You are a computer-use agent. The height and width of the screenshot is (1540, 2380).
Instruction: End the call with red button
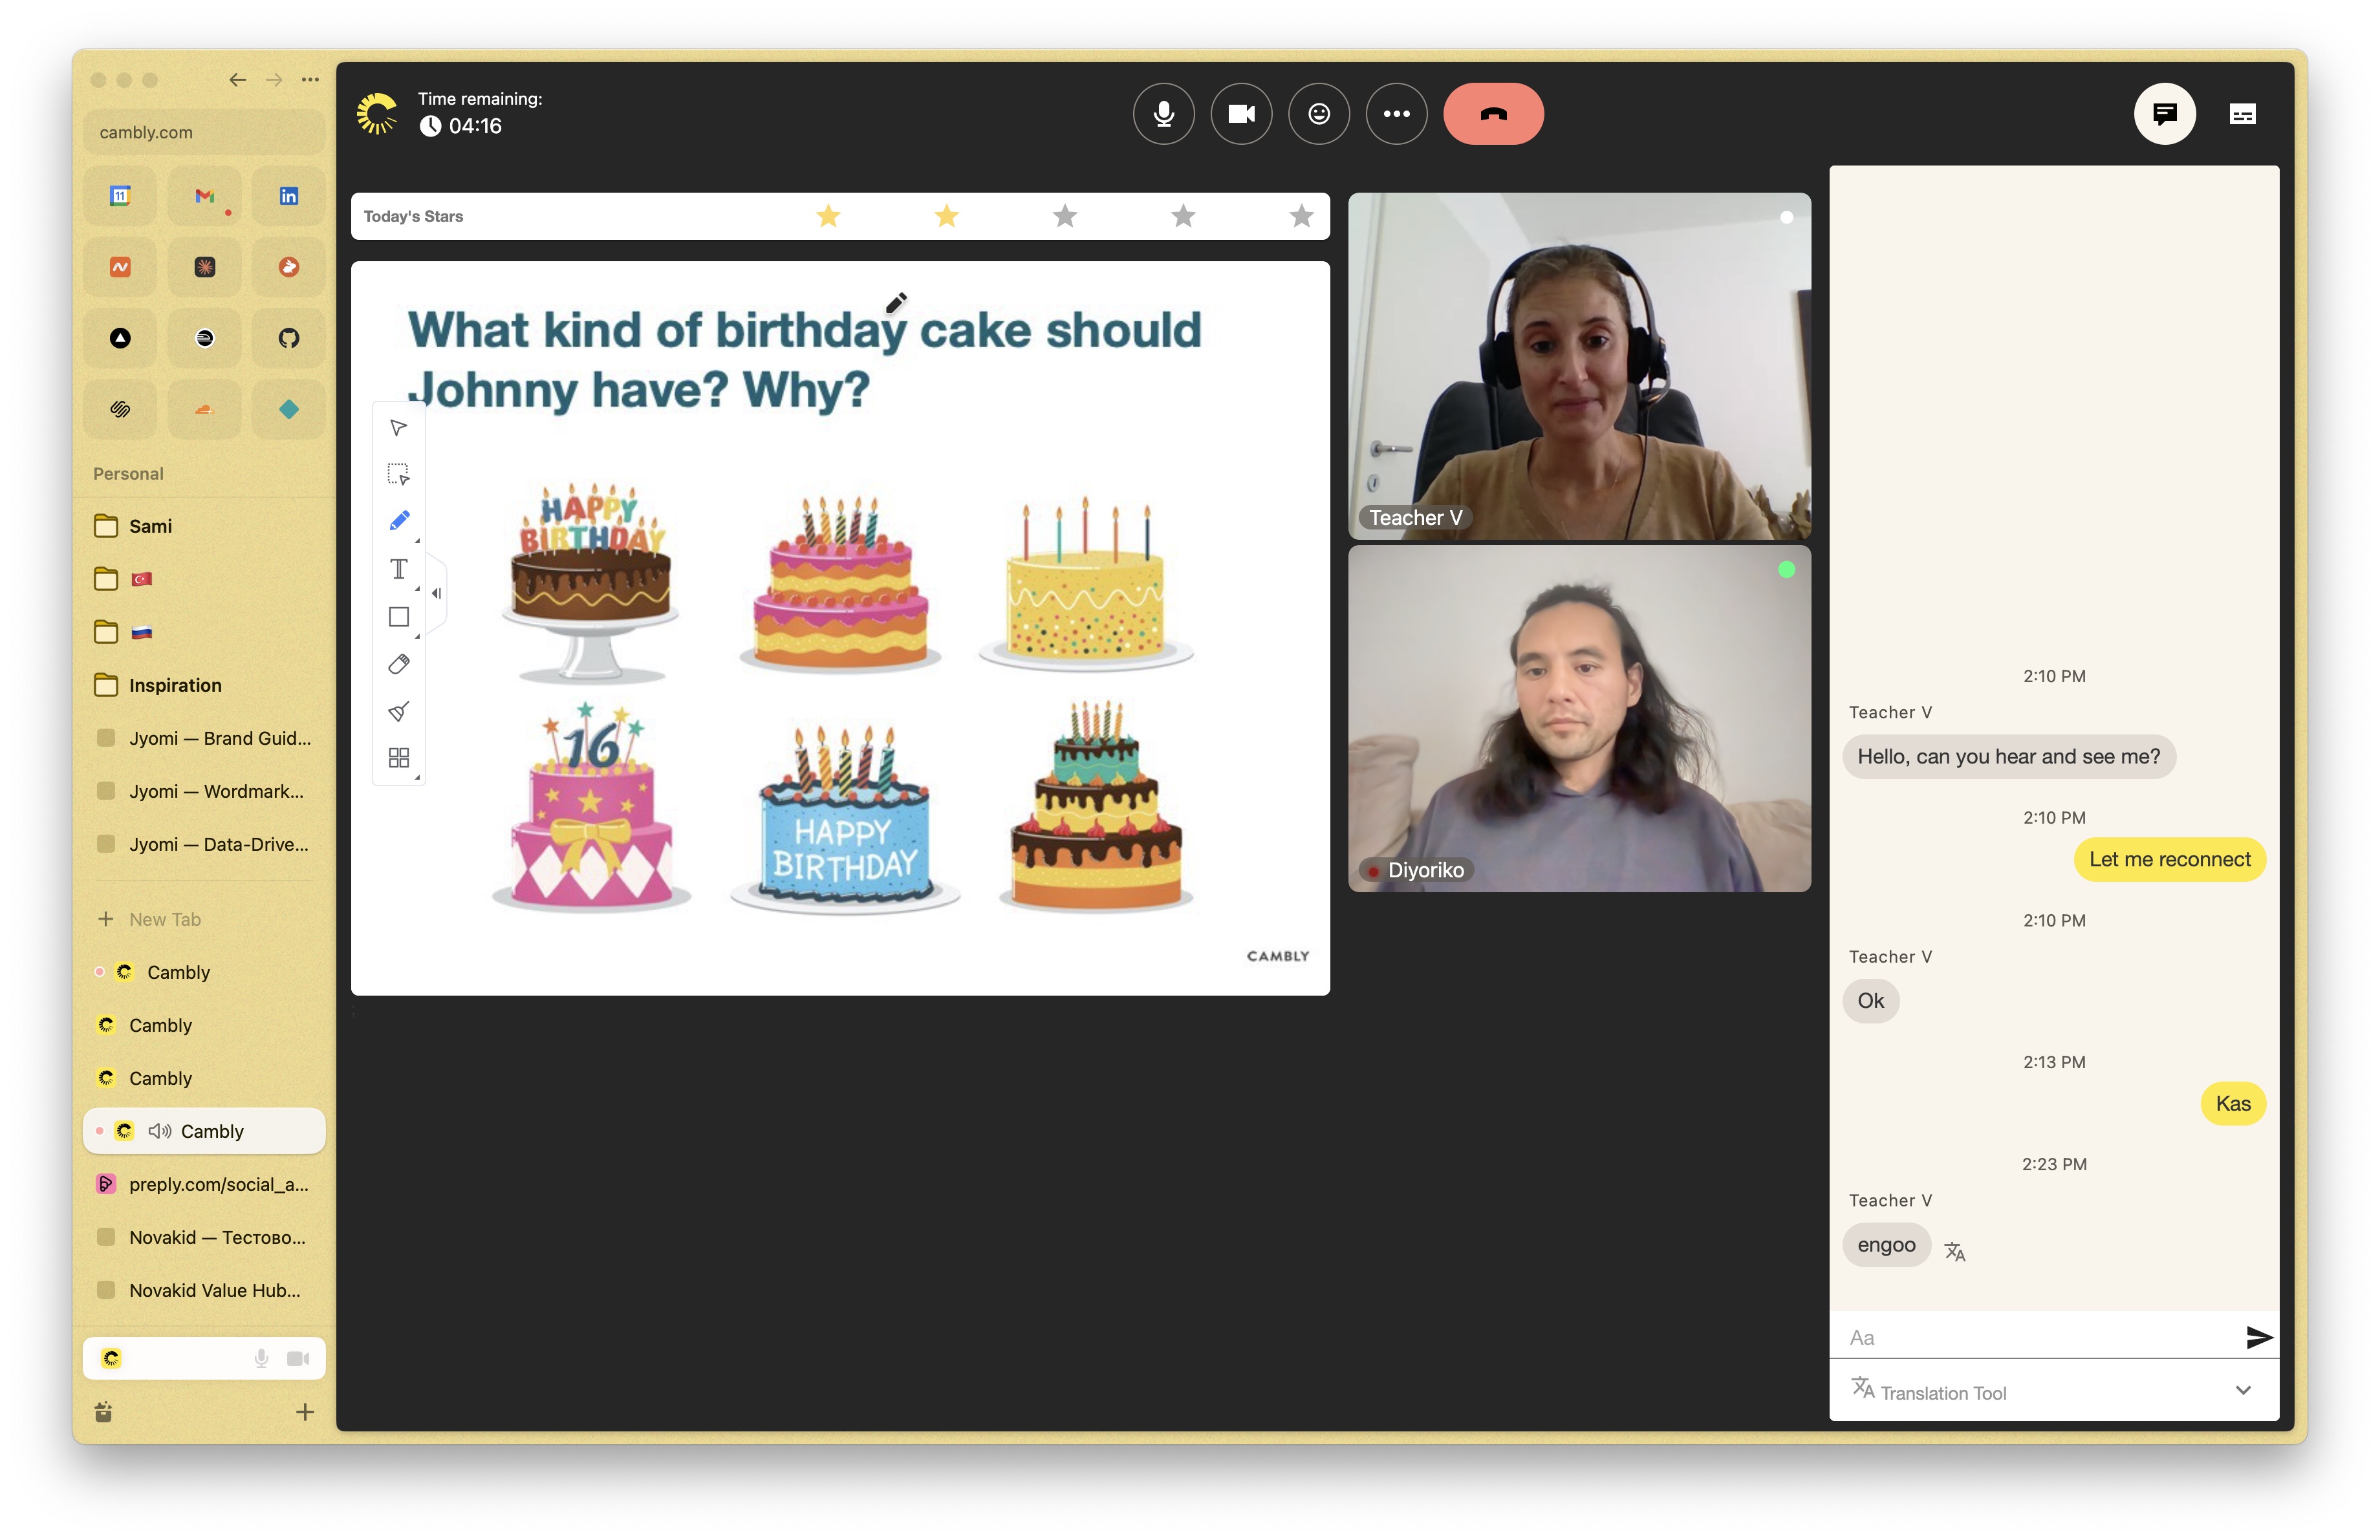point(1492,114)
